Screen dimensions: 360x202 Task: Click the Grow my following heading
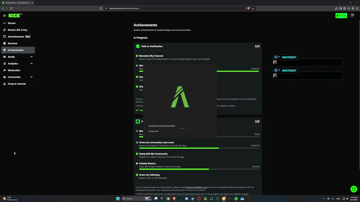149,175
